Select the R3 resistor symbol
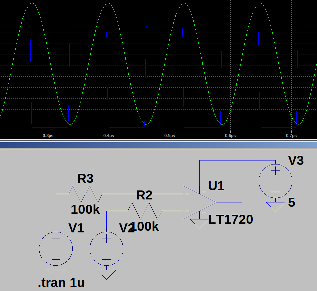Viewport: 317px width, 291px height. 85,194
